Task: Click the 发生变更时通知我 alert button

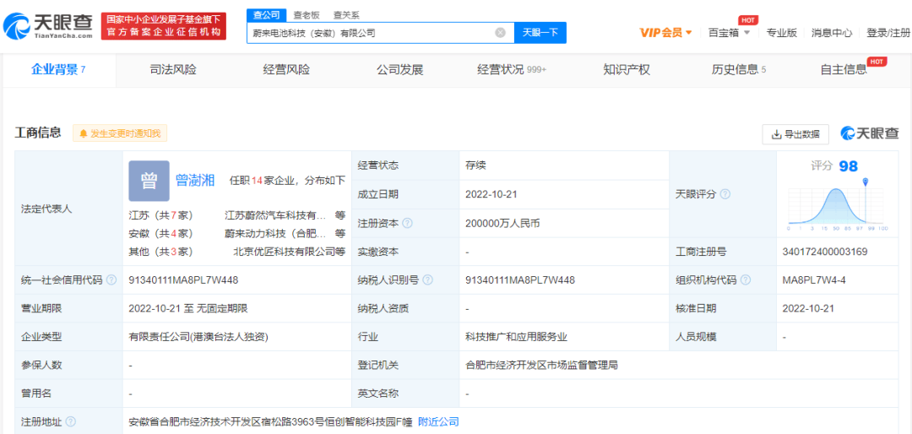Action: [120, 133]
